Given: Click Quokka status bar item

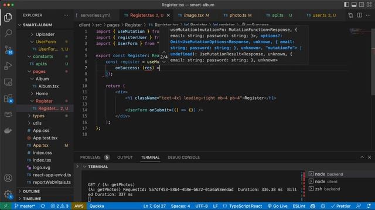Looking at the screenshot, I should (97, 206).
